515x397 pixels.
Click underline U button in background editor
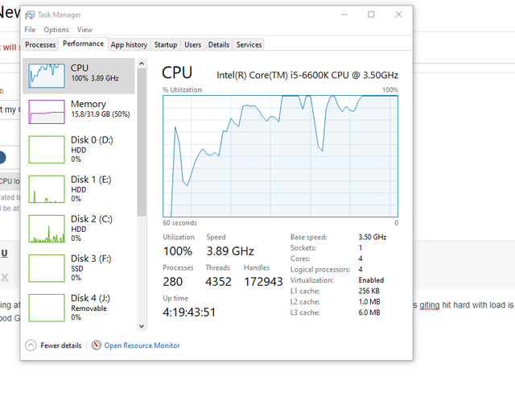point(4,253)
